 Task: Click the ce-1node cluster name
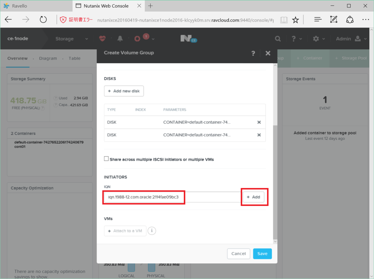tap(18, 39)
